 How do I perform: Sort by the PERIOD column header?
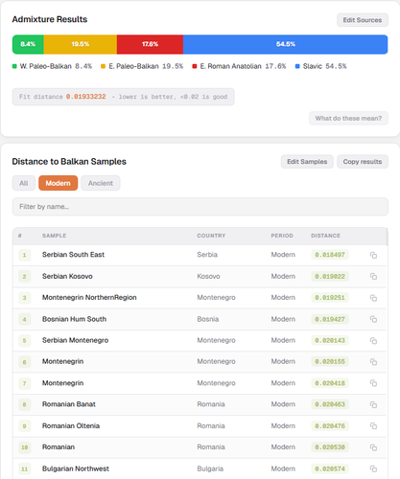click(x=282, y=236)
